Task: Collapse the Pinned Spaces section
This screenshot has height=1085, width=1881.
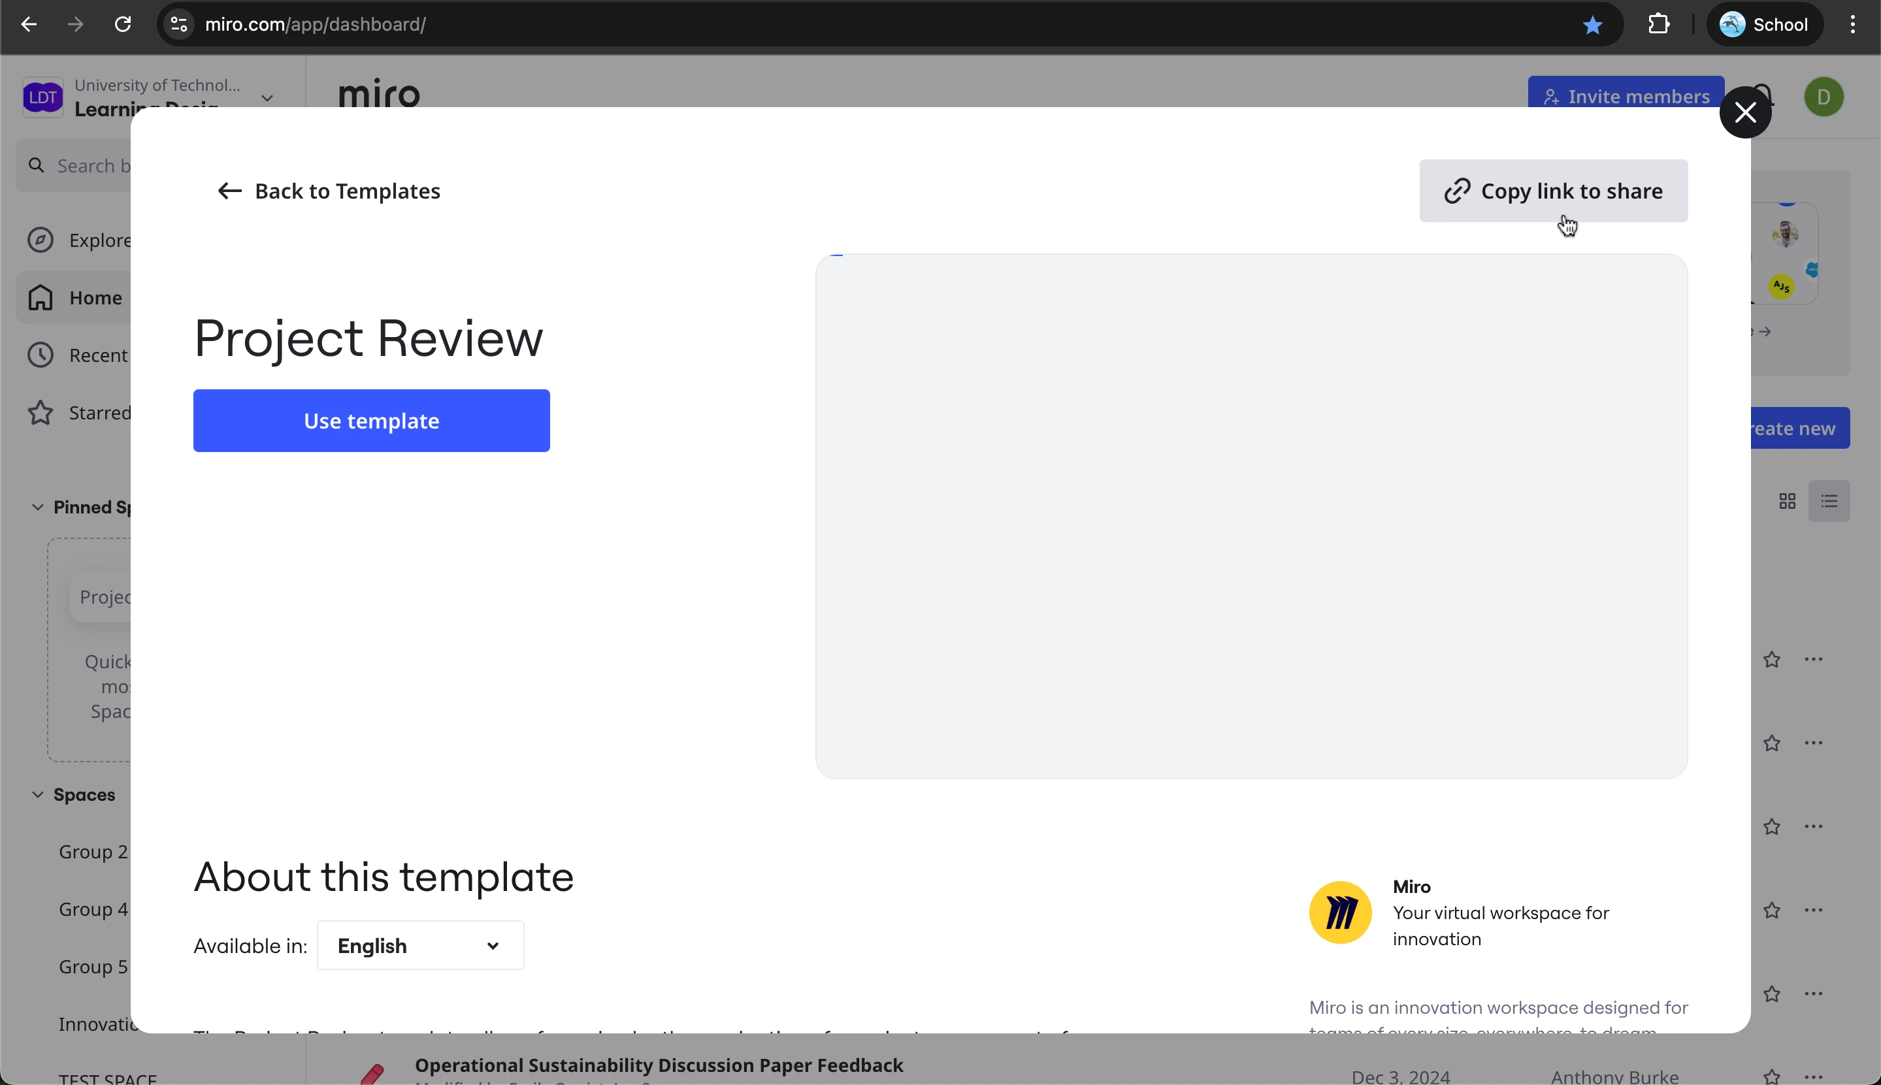Action: pos(37,507)
